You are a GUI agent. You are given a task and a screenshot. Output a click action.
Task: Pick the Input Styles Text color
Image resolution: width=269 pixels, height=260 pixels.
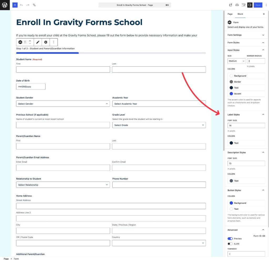click(246, 88)
